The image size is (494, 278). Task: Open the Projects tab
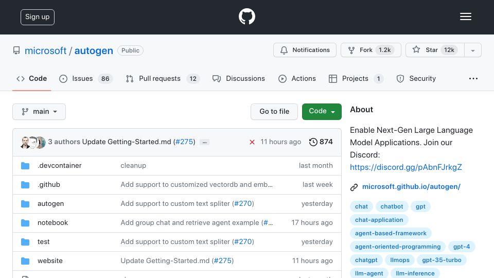(356, 78)
